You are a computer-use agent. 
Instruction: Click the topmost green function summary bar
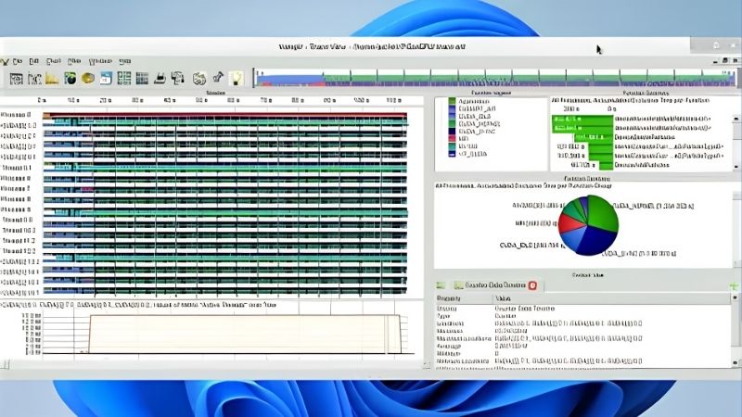tap(582, 119)
